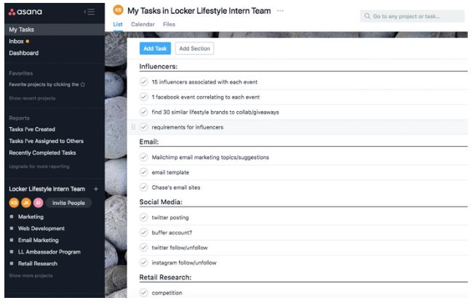This screenshot has width=475, height=303.
Task: Open the JK team member avatar
Action: pyautogui.click(x=26, y=203)
